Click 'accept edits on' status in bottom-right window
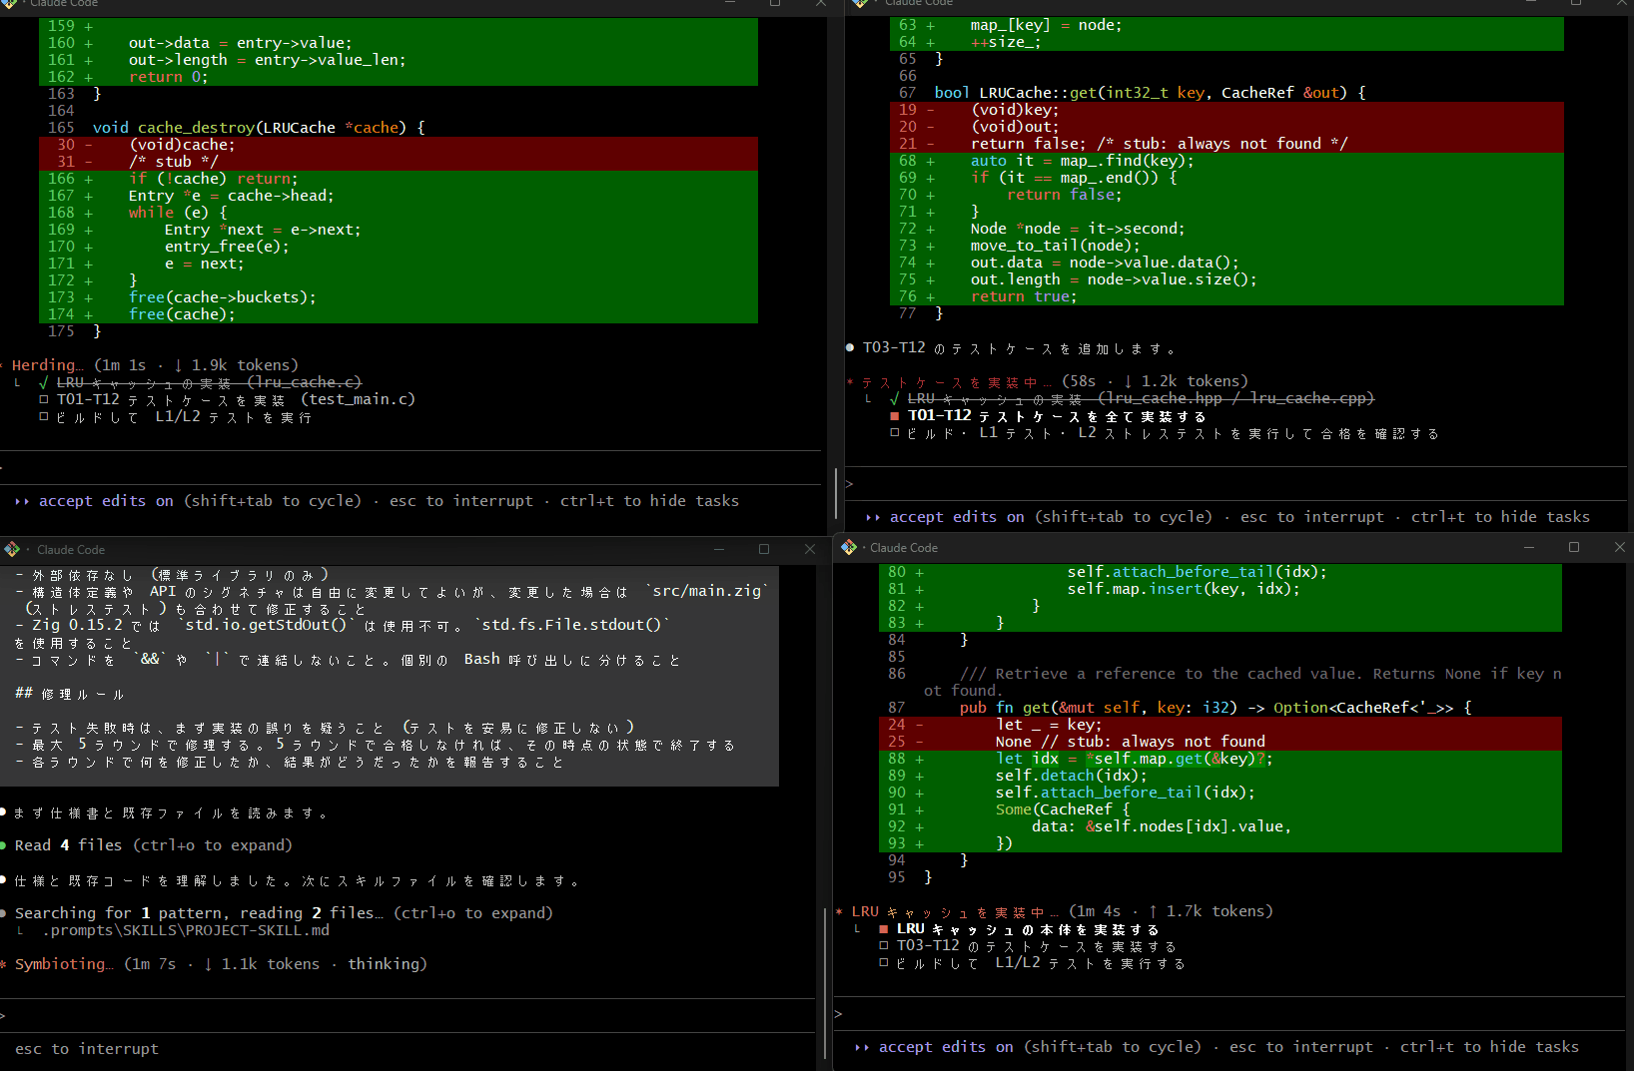This screenshot has width=1634, height=1071. click(946, 1047)
